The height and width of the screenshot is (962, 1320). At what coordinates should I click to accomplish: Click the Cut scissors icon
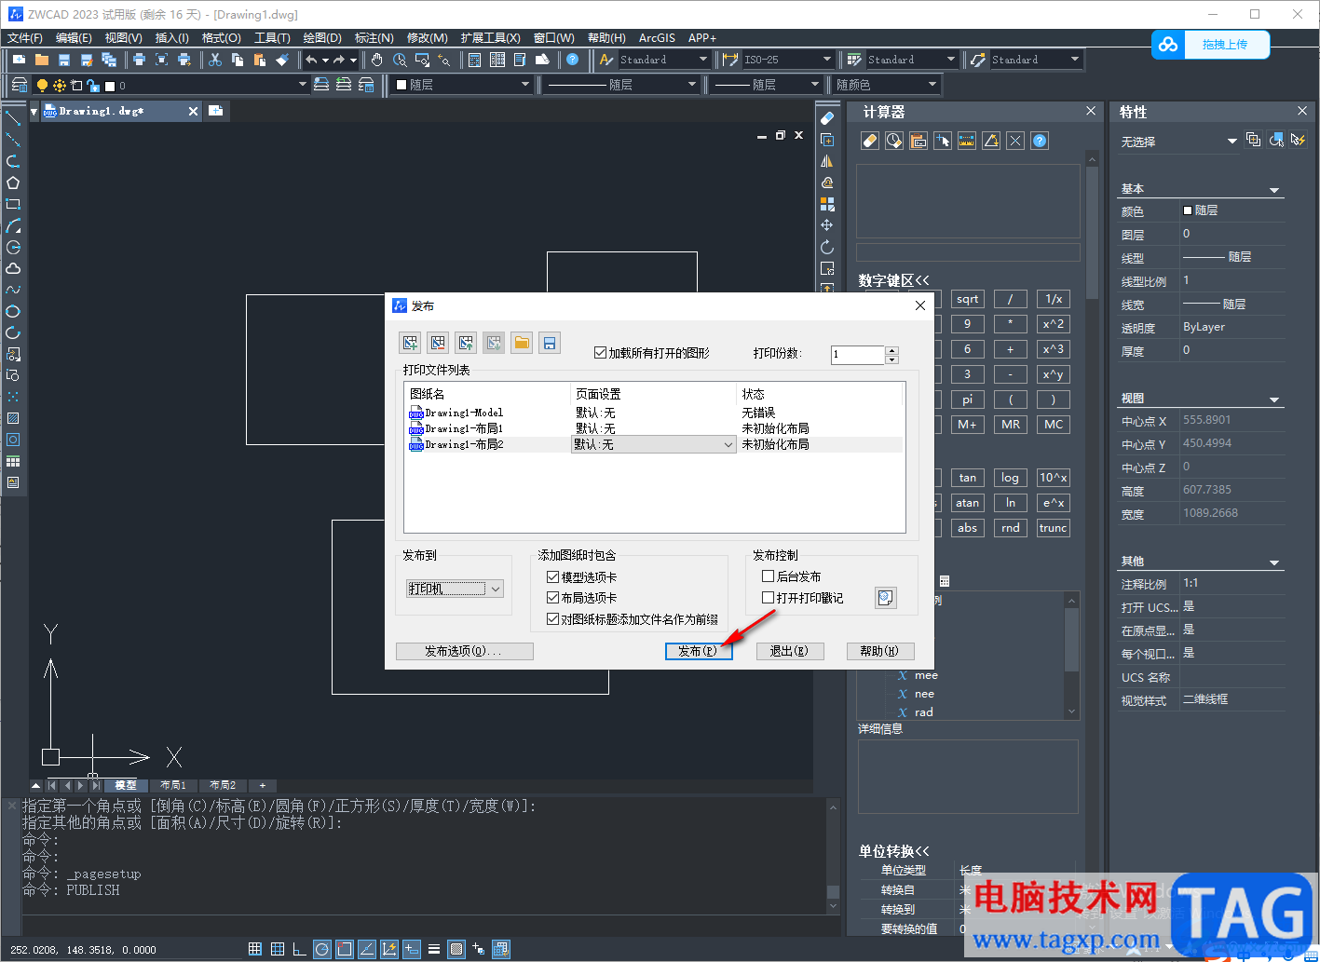(x=215, y=60)
